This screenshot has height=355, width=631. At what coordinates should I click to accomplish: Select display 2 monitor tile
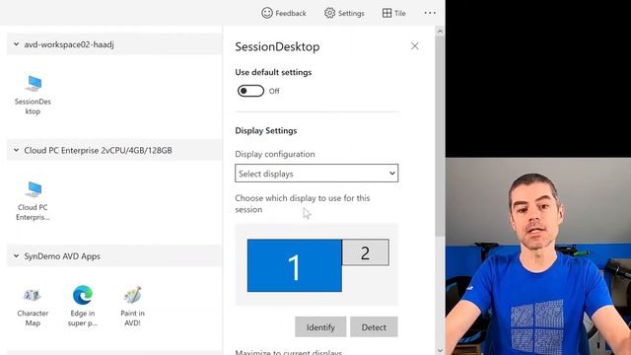tap(366, 252)
